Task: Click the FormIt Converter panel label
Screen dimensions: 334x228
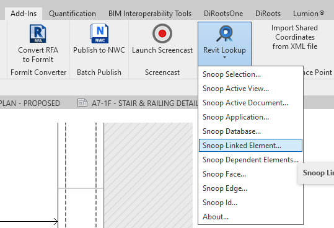Action: click(38, 72)
